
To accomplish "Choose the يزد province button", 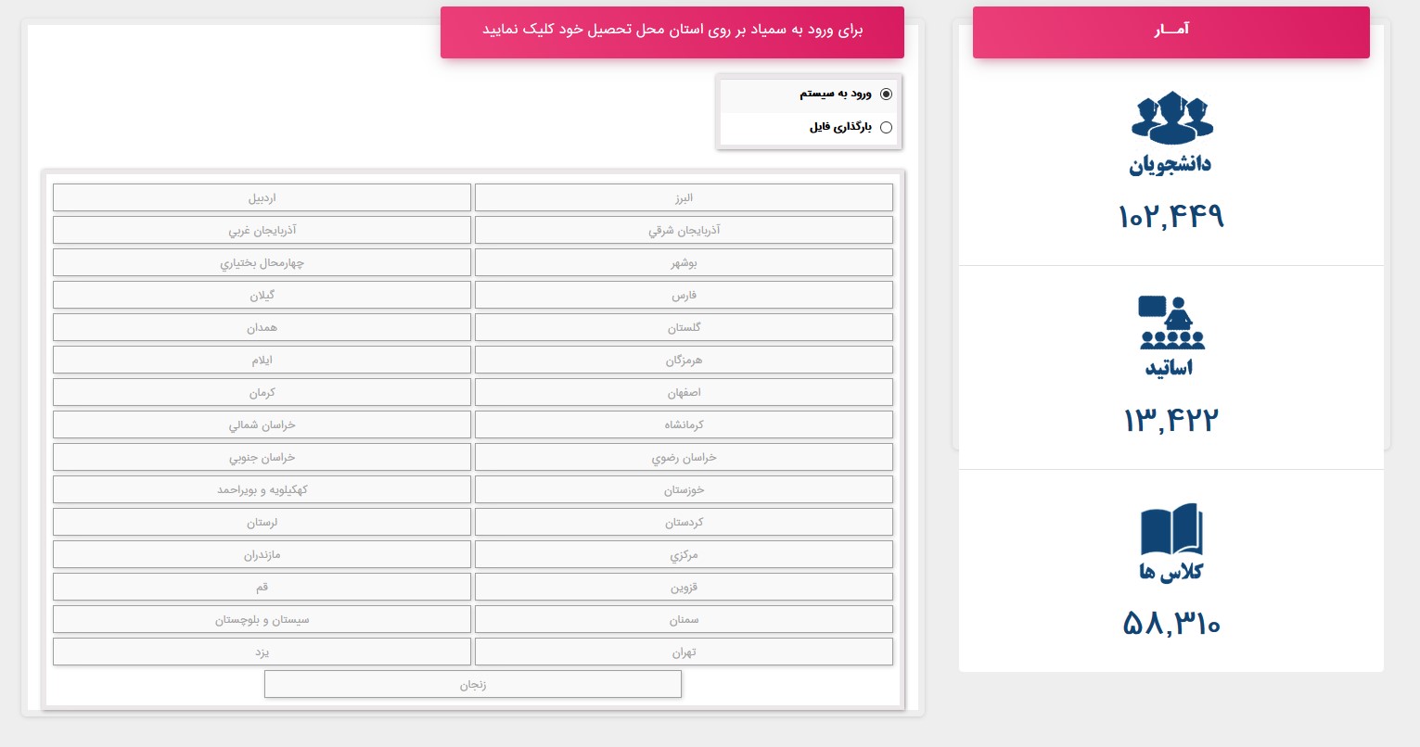I will [262, 652].
